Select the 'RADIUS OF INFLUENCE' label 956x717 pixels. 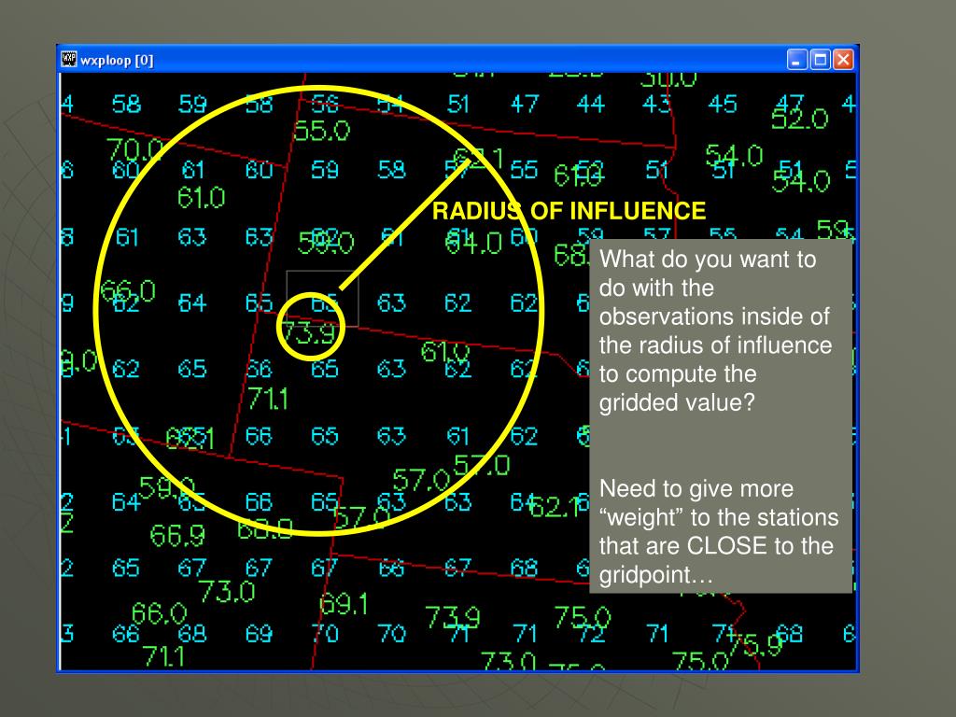point(569,211)
